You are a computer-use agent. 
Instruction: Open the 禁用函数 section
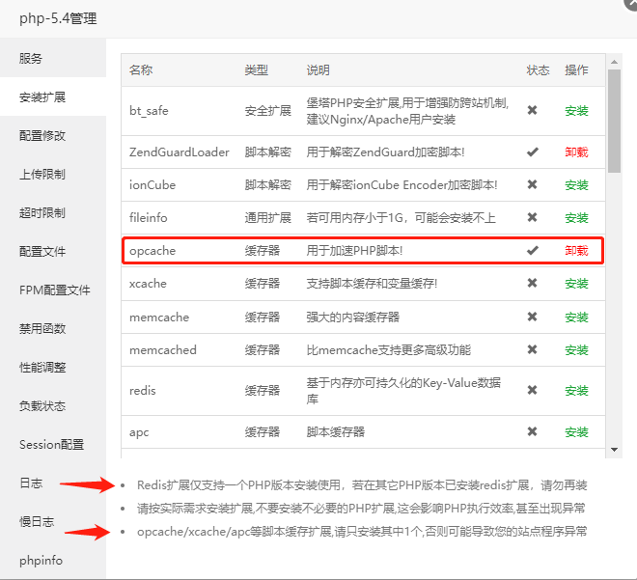click(53, 328)
